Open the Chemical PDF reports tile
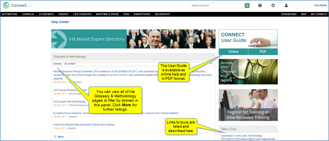Viewport: 329px width, 141px height. click(x=248, y=72)
